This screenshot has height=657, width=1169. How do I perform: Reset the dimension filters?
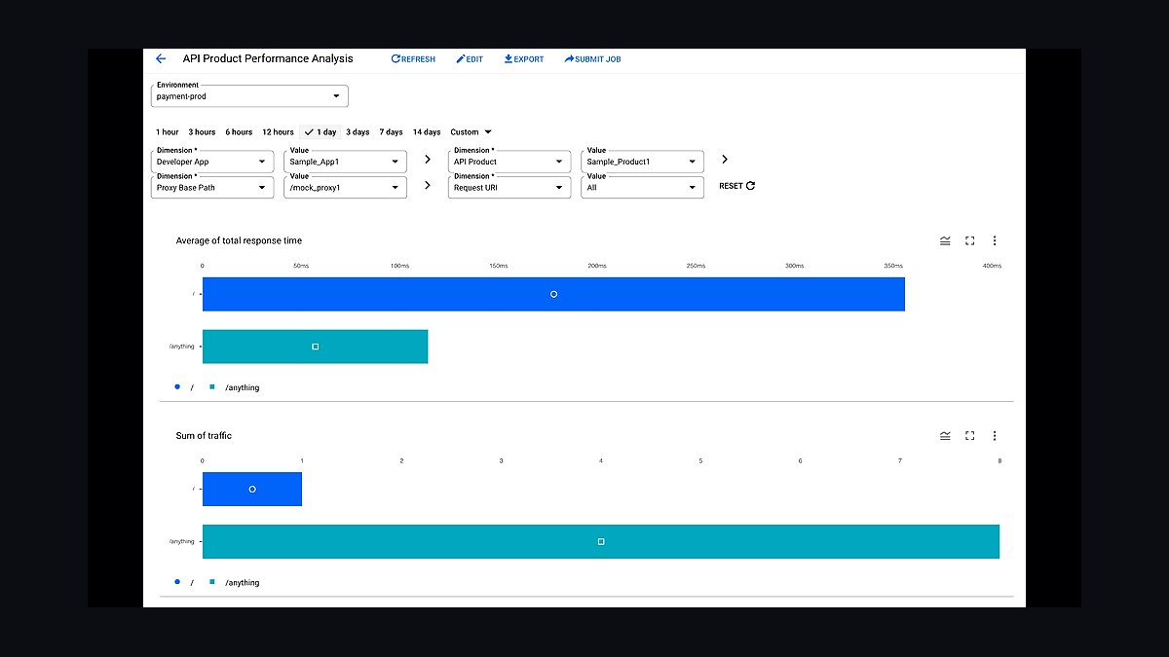tap(736, 186)
